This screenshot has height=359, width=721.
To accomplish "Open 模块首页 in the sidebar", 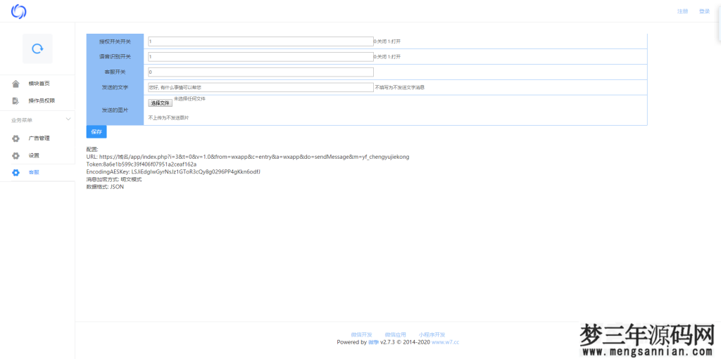I will click(39, 84).
